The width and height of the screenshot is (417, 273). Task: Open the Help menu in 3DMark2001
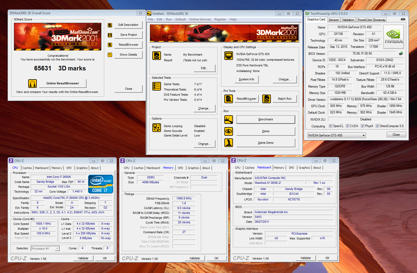(233, 19)
